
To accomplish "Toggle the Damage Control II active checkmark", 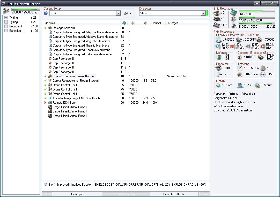I will point(45,28).
